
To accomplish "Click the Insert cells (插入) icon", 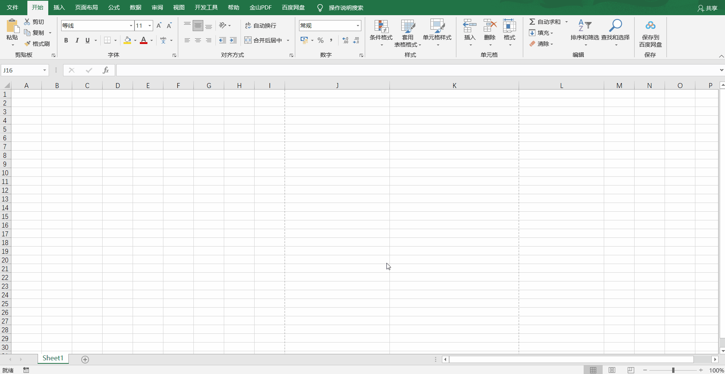I will pyautogui.click(x=470, y=26).
